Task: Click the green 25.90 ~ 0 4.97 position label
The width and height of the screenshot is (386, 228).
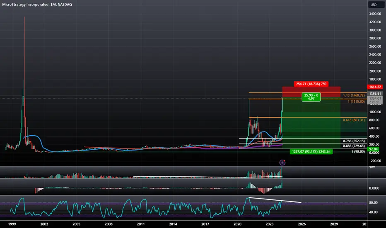Action: point(311,97)
